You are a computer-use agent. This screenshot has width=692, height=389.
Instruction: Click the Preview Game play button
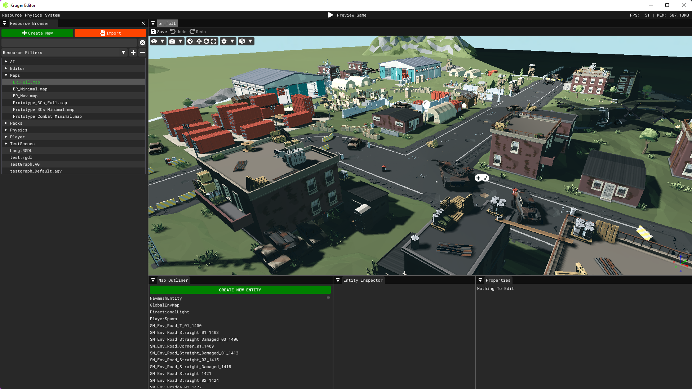coord(331,15)
